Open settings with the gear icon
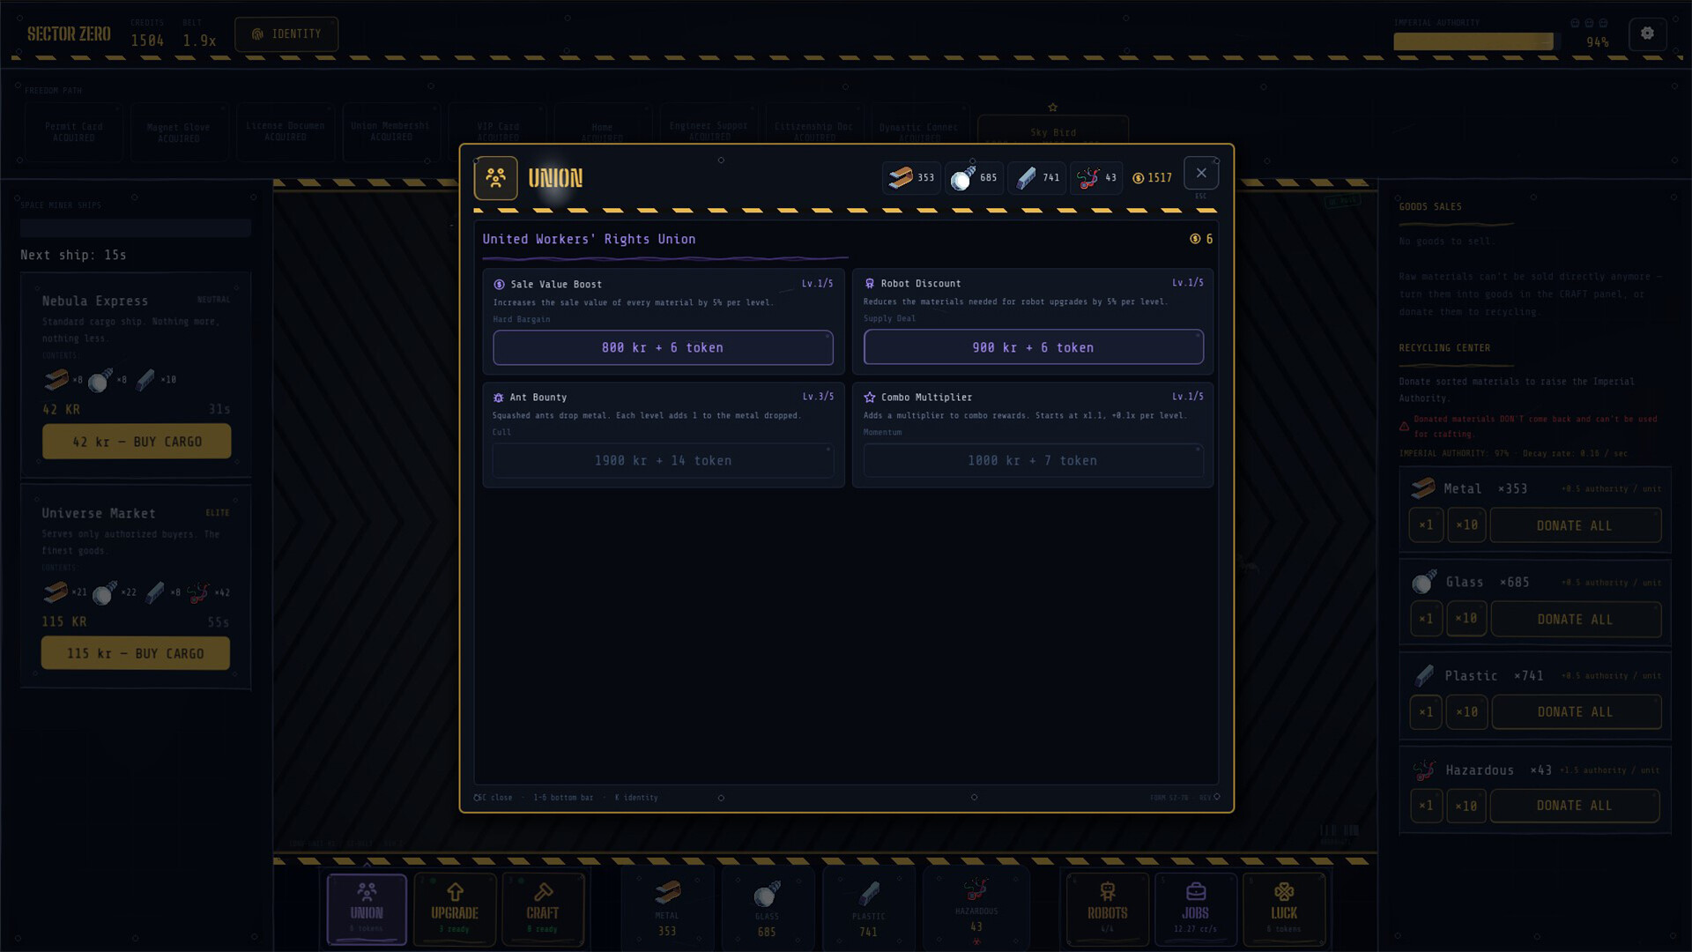Image resolution: width=1692 pixels, height=952 pixels. click(1647, 34)
